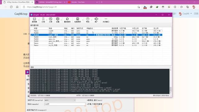Close the V2Ray Heroku+Cloudflare tab

32,2
